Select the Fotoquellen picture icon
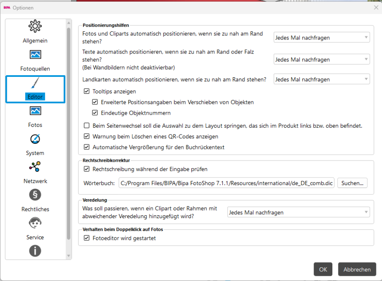The width and height of the screenshot is (382, 281). click(35, 55)
